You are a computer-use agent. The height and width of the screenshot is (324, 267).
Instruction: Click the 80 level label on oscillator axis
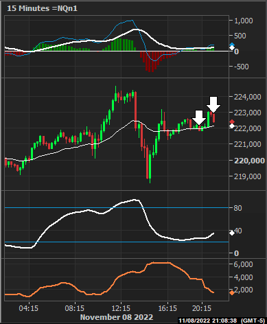237,208
